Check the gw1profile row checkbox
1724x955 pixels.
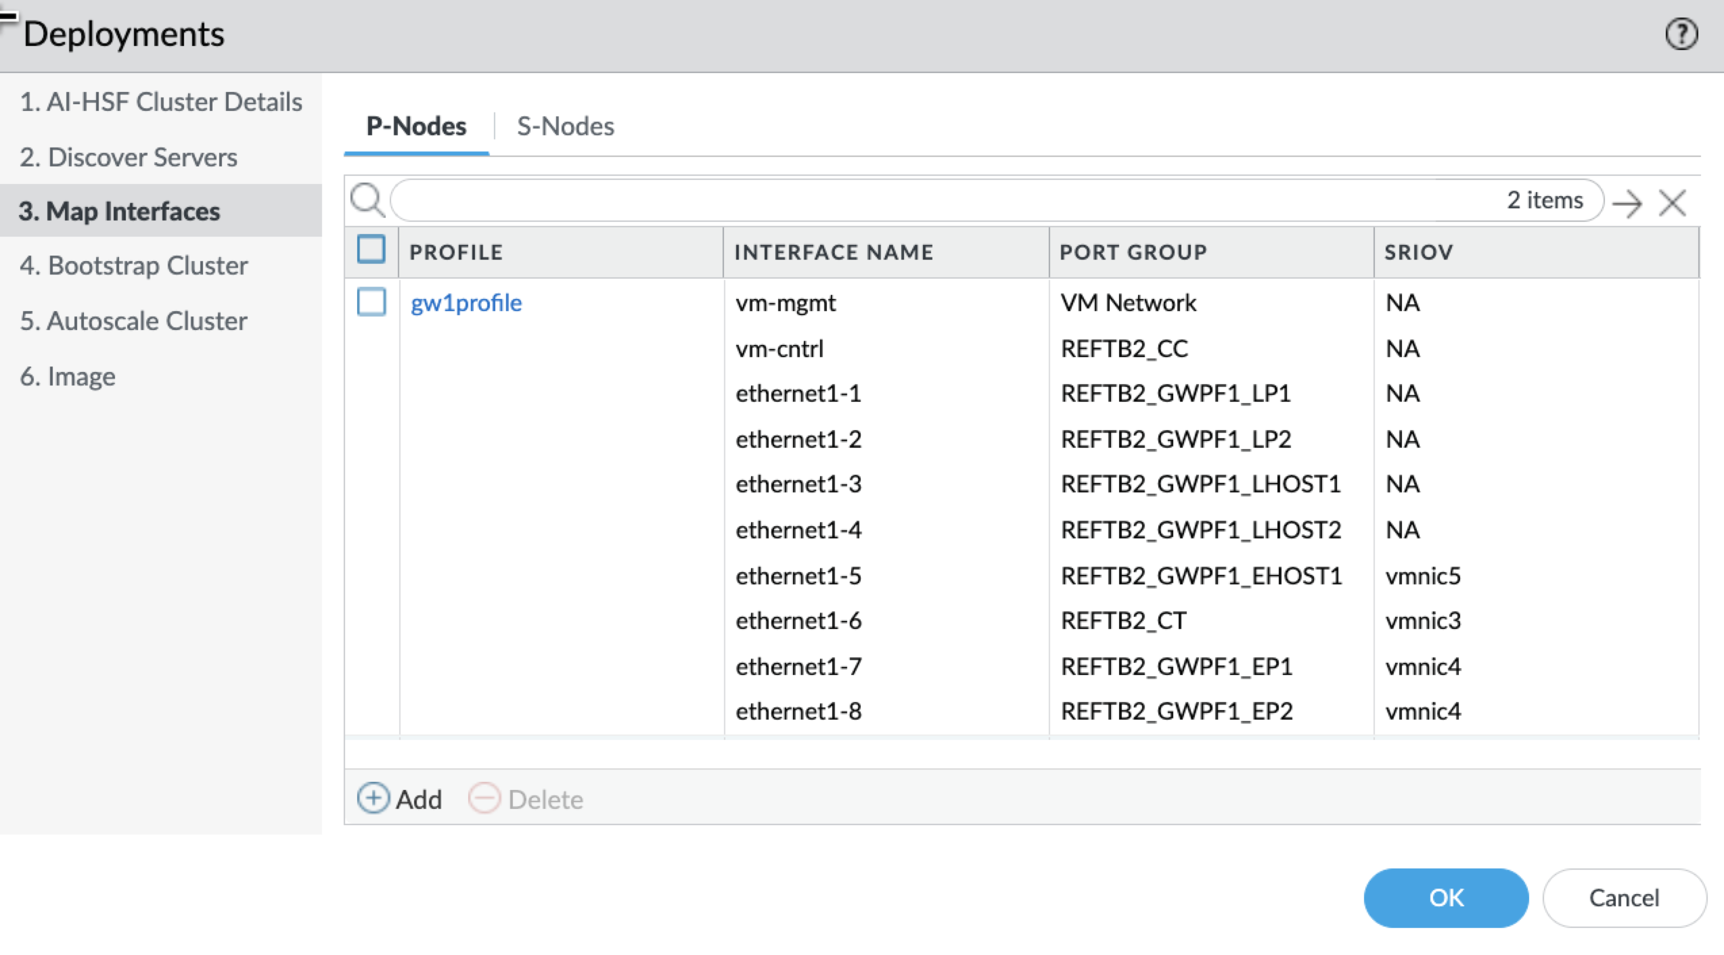(371, 302)
